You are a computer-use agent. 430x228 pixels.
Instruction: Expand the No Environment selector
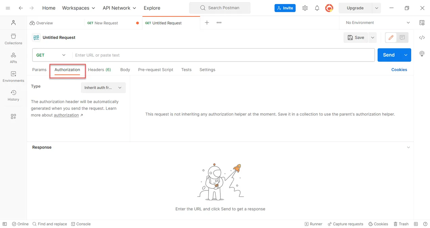pyautogui.click(x=376, y=22)
